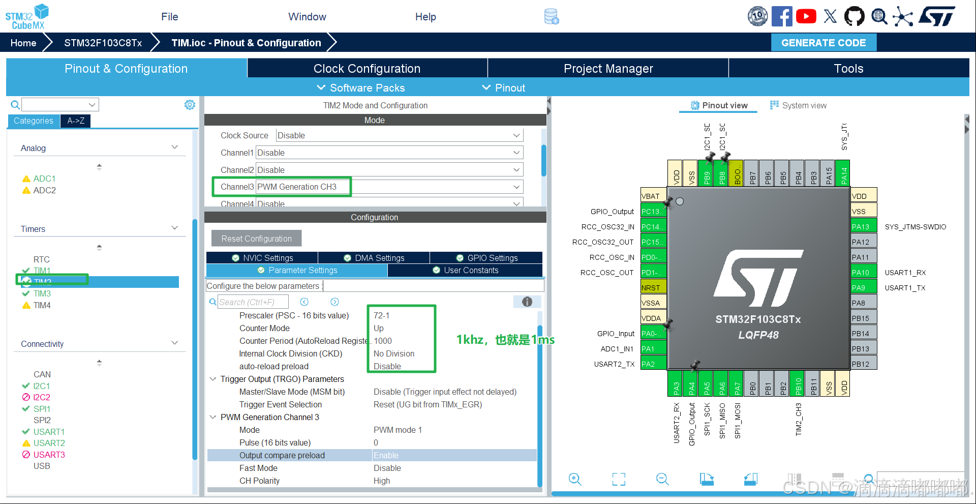The width and height of the screenshot is (976, 504).
Task: Open the GitHub link icon
Action: coord(854,16)
